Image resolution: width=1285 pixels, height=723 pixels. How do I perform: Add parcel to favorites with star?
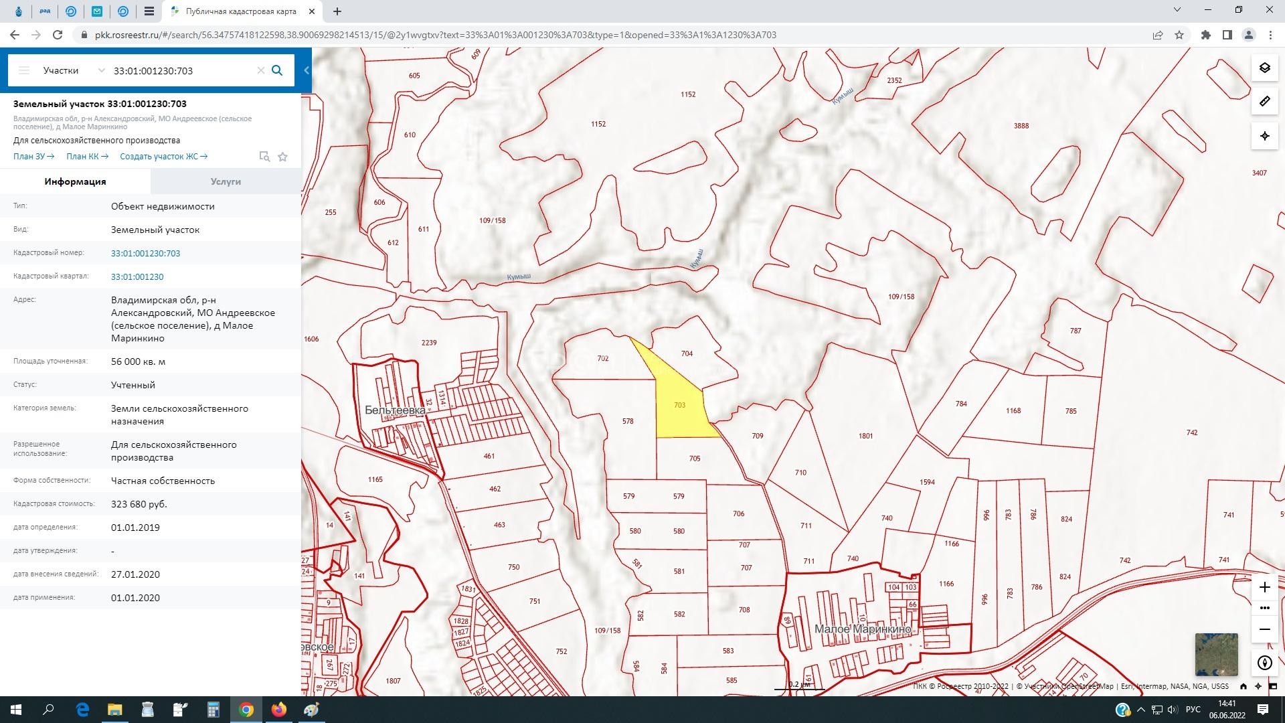[282, 157]
